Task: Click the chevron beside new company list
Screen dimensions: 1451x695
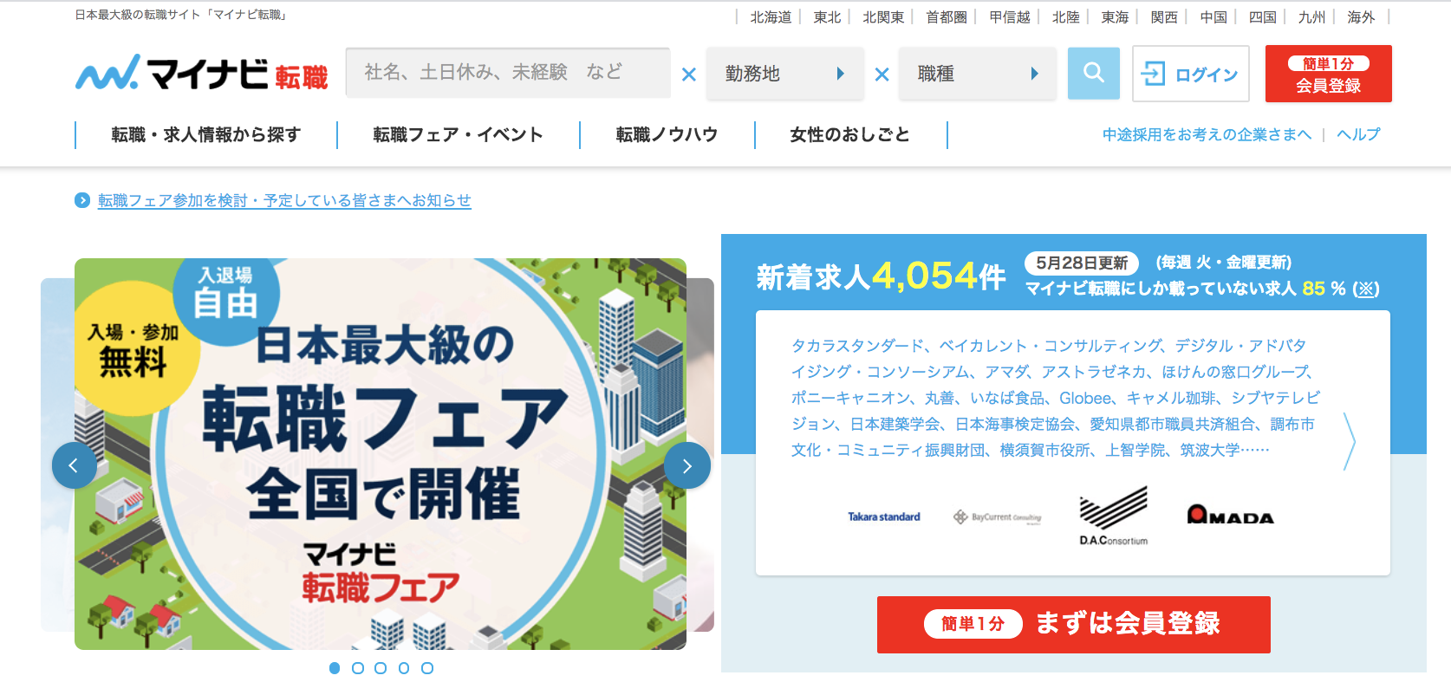Action: tap(1349, 441)
